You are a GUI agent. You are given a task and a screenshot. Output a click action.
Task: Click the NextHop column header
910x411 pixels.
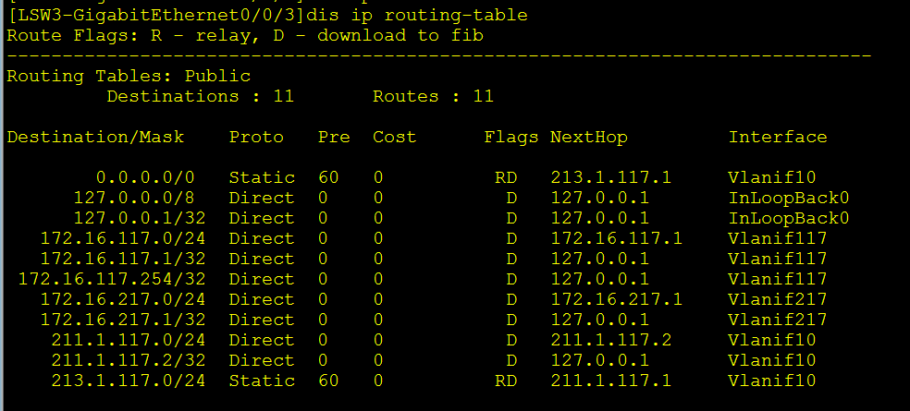(588, 137)
